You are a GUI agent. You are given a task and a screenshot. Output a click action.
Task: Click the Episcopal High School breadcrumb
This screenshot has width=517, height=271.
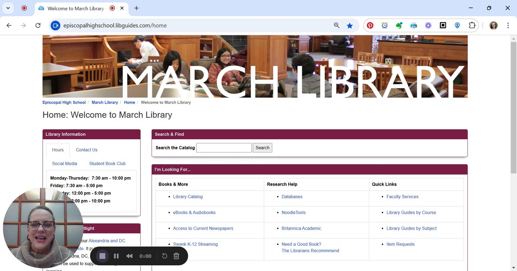click(x=64, y=102)
